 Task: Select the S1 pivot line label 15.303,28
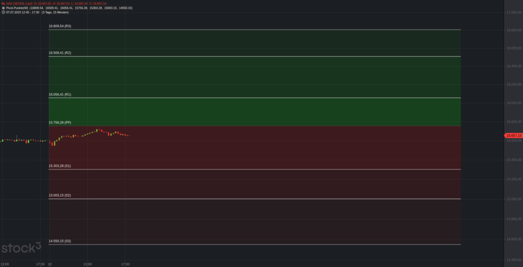[60, 166]
